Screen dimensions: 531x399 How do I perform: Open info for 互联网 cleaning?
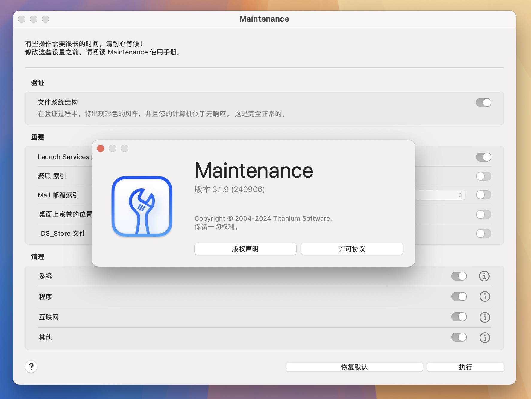tap(485, 317)
